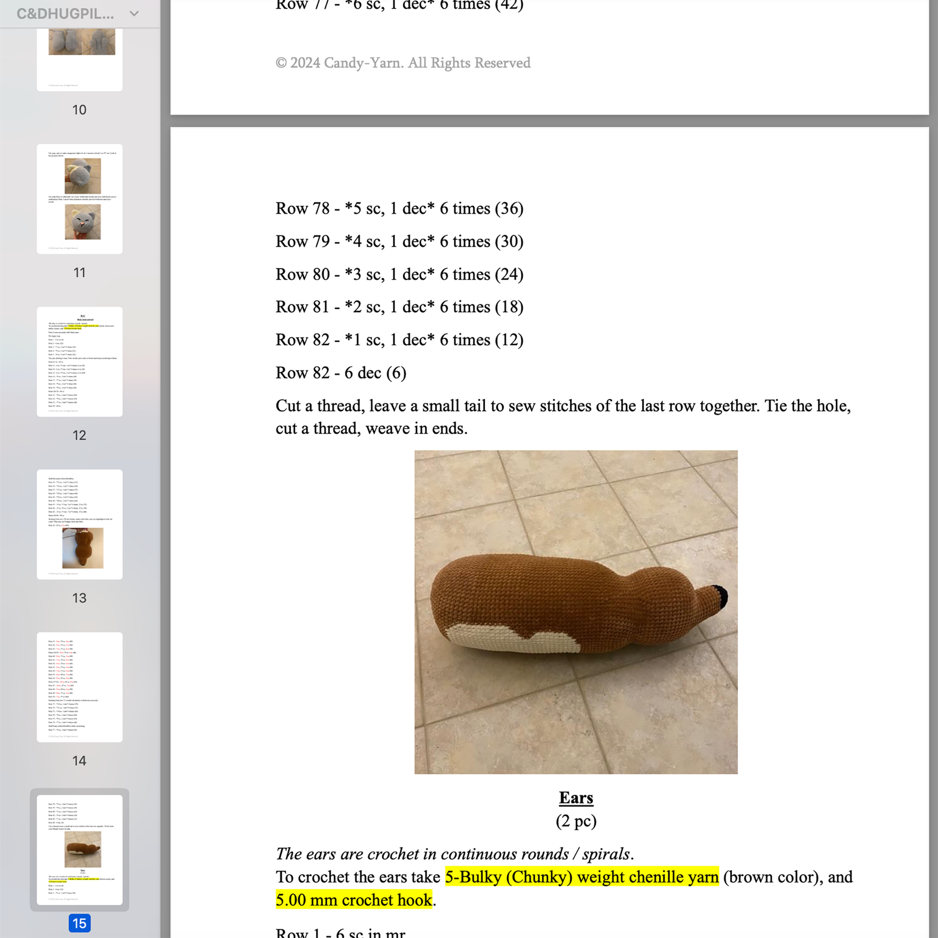938x938 pixels.
Task: Select page 11 thumbnail with cat photos
Action: tap(80, 199)
